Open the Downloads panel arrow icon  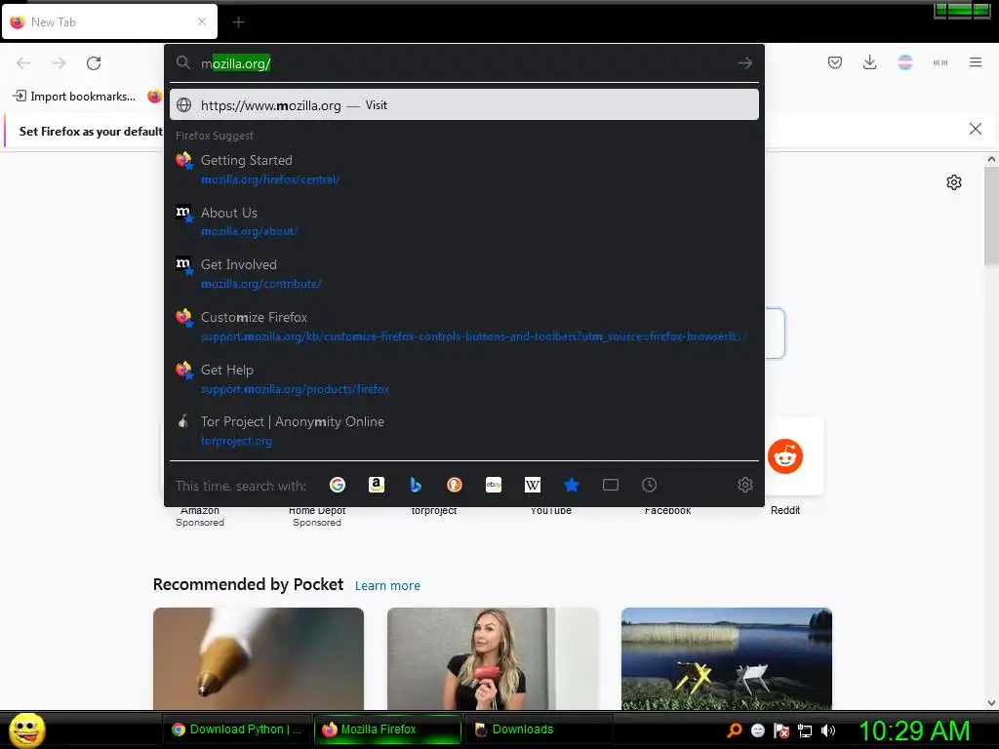pos(869,62)
